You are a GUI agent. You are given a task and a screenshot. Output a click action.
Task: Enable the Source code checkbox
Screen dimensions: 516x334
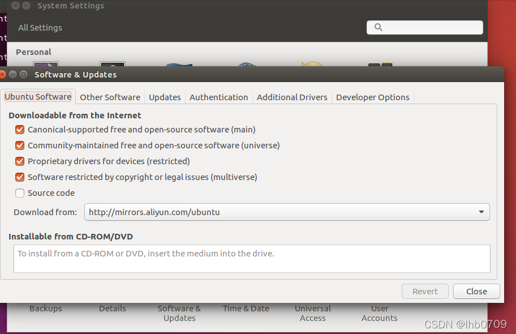coord(20,192)
